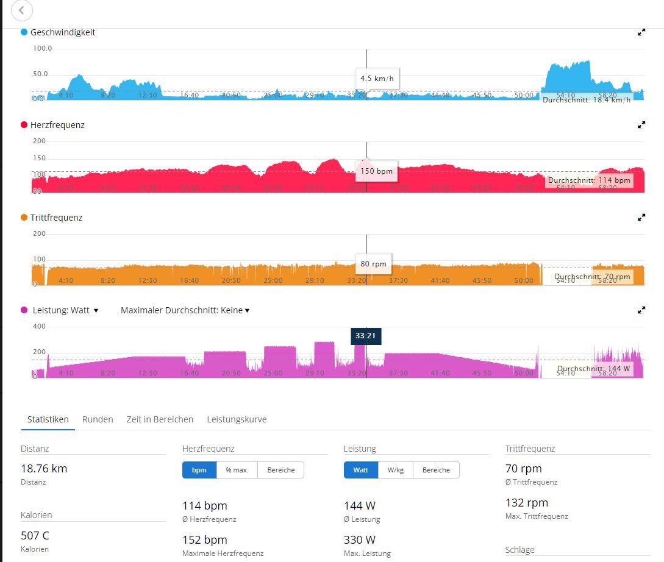664x562 pixels.
Task: Open the Maximaler Durchschnitt: Keine dropdown
Action: coord(185,310)
